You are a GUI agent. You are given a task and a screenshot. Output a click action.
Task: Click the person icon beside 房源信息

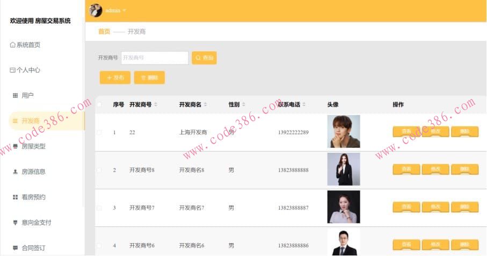click(x=15, y=172)
